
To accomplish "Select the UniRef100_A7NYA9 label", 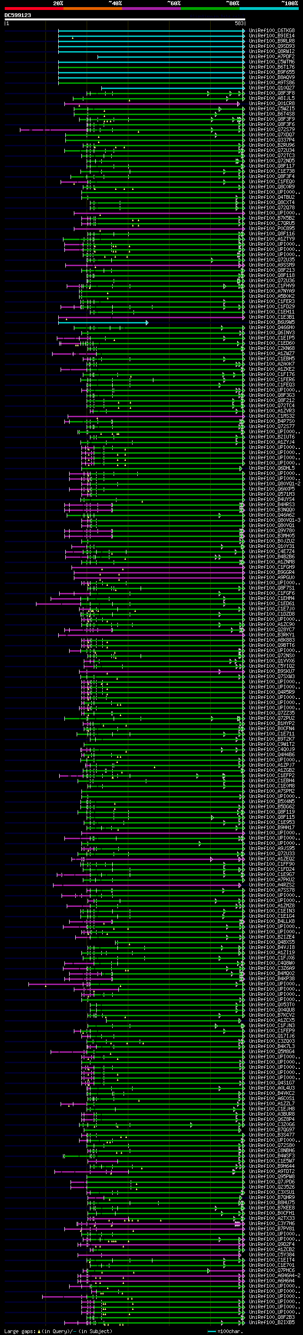I will (x=272, y=291).
